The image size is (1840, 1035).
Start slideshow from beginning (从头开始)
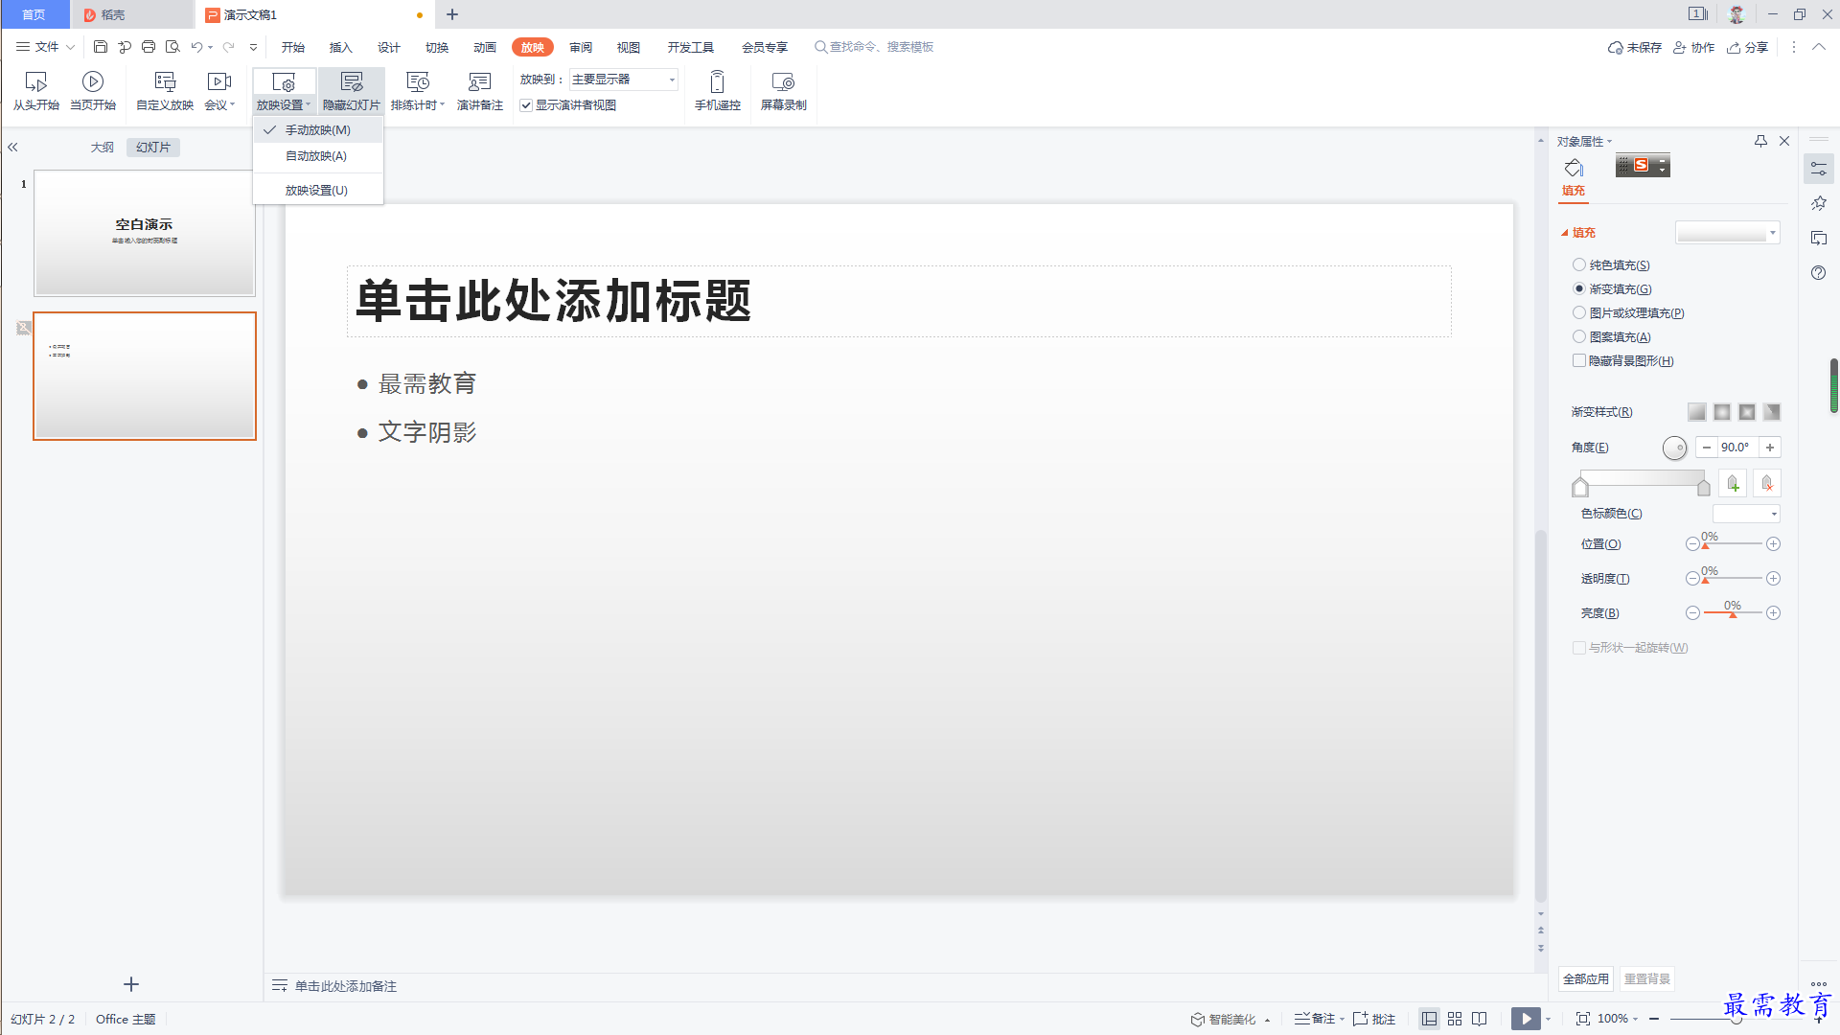point(36,91)
